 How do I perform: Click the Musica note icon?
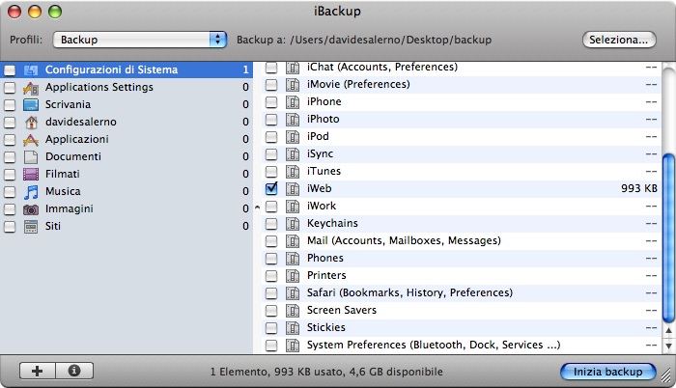(x=31, y=191)
